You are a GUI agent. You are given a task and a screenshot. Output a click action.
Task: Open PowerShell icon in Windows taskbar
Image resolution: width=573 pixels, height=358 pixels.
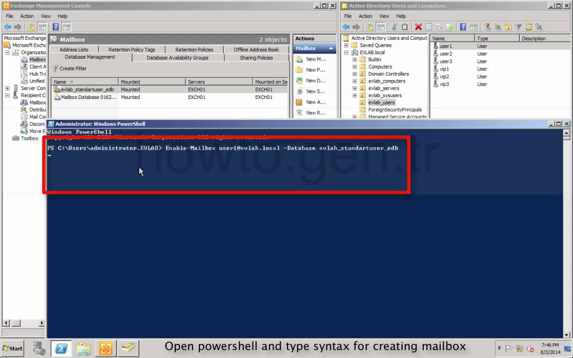point(61,348)
